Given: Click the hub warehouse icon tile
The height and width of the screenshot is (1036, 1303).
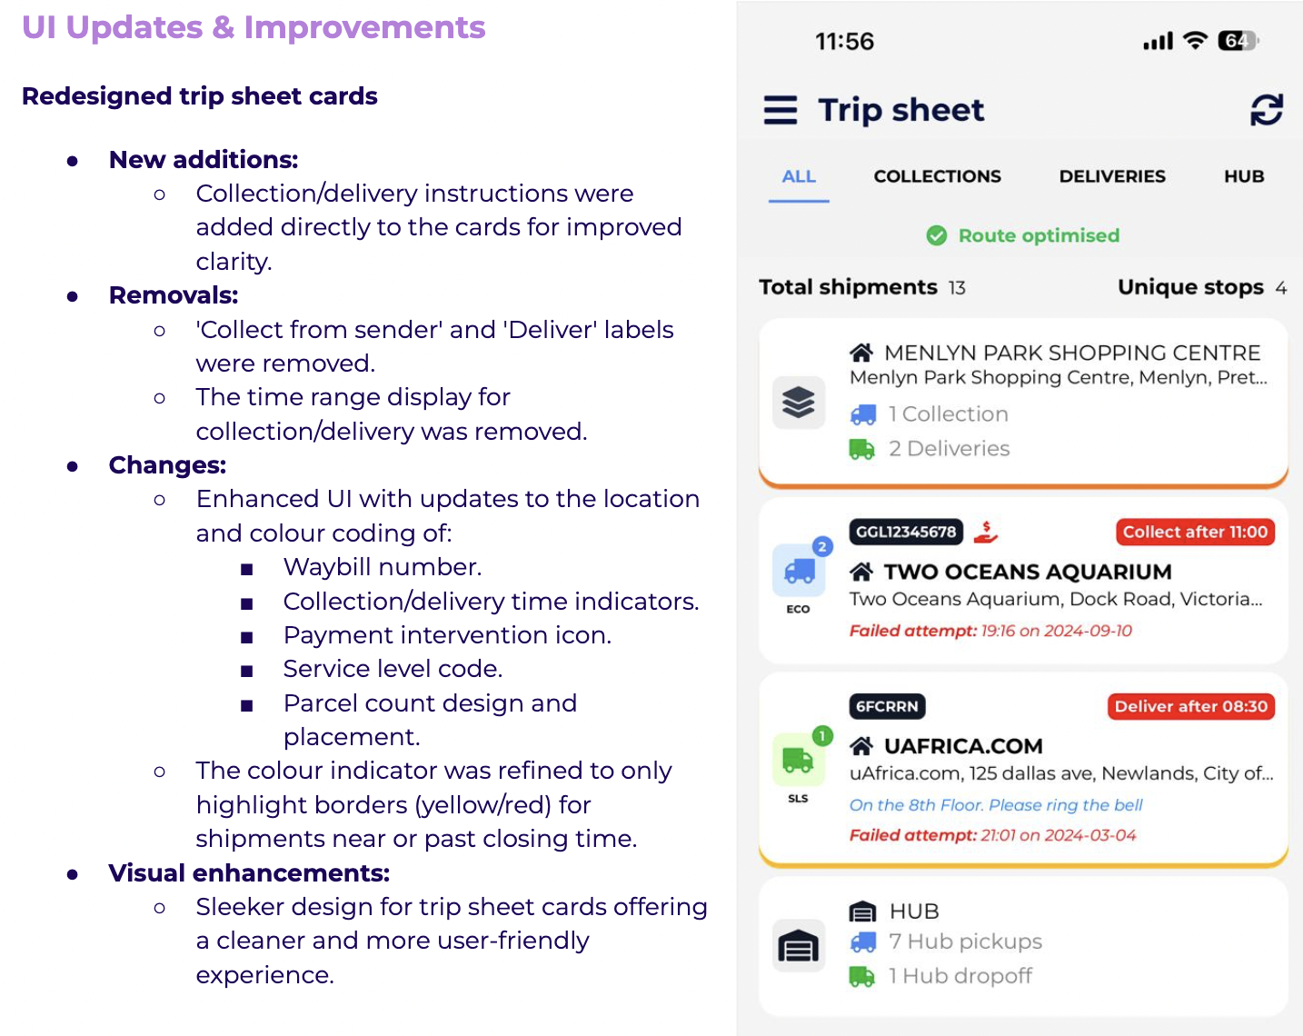Looking at the screenshot, I should (x=799, y=946).
